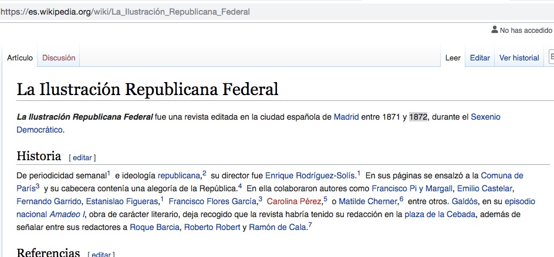This screenshot has width=554, height=257.
Task: Visit Enrique Rodríguez-Solís article link
Action: (310, 175)
